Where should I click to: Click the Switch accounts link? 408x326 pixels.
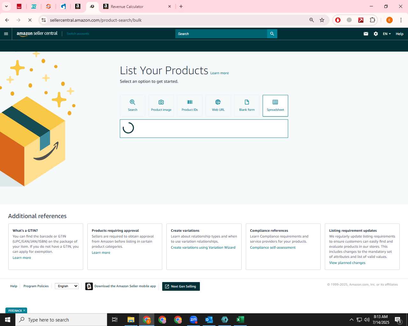(x=78, y=34)
